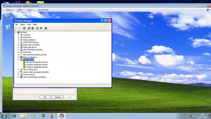Select the Other devices label
Image resolution: width=211 pixels, height=119 pixels.
click(28, 60)
